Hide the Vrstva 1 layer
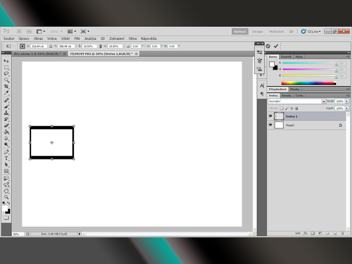 (270, 116)
